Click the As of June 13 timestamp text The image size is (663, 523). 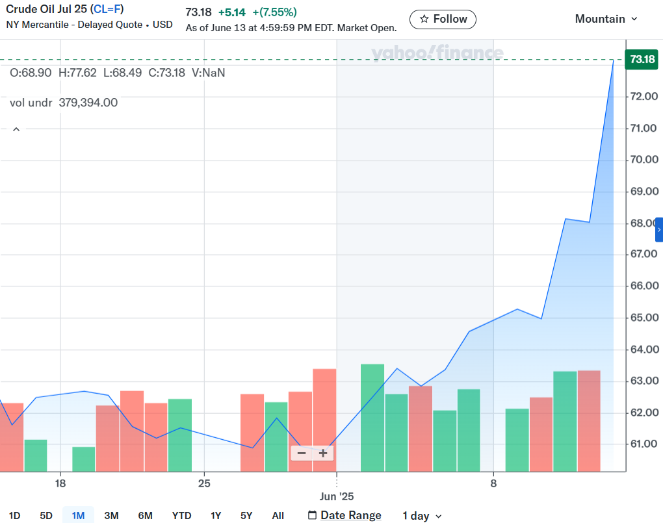[x=291, y=28]
